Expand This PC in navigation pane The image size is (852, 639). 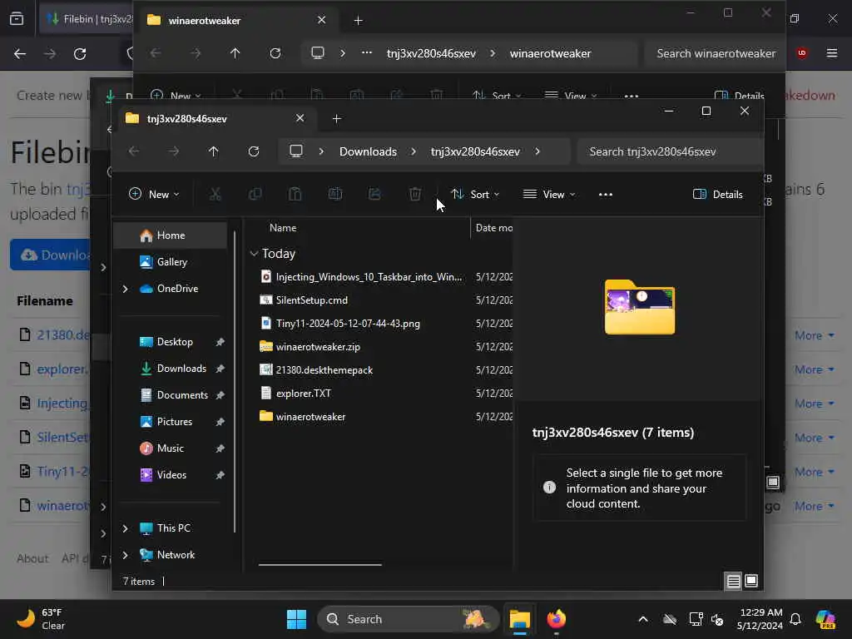pyautogui.click(x=126, y=528)
